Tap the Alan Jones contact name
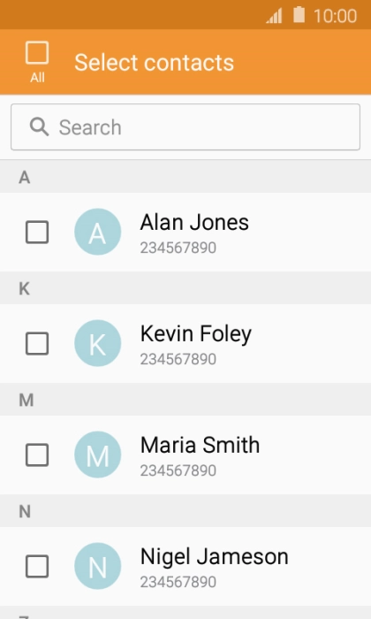Viewport: 371px width, 619px height. [194, 222]
